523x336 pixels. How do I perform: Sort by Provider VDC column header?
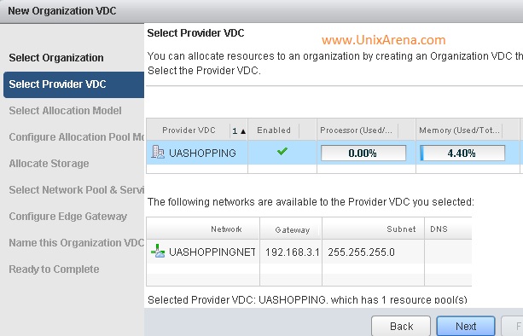pyautogui.click(x=189, y=130)
